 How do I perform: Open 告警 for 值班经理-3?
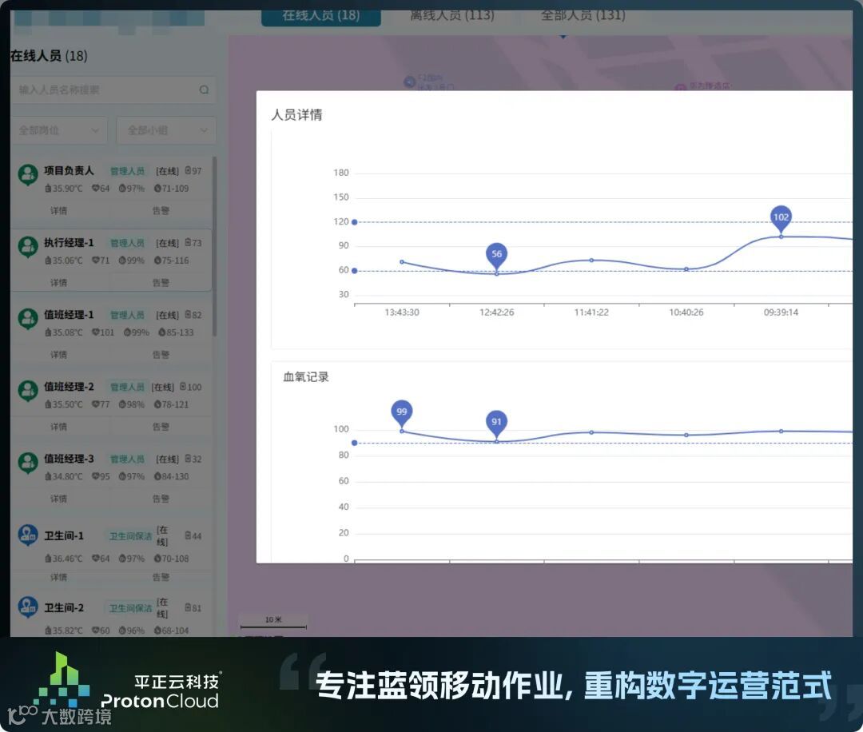click(x=161, y=499)
